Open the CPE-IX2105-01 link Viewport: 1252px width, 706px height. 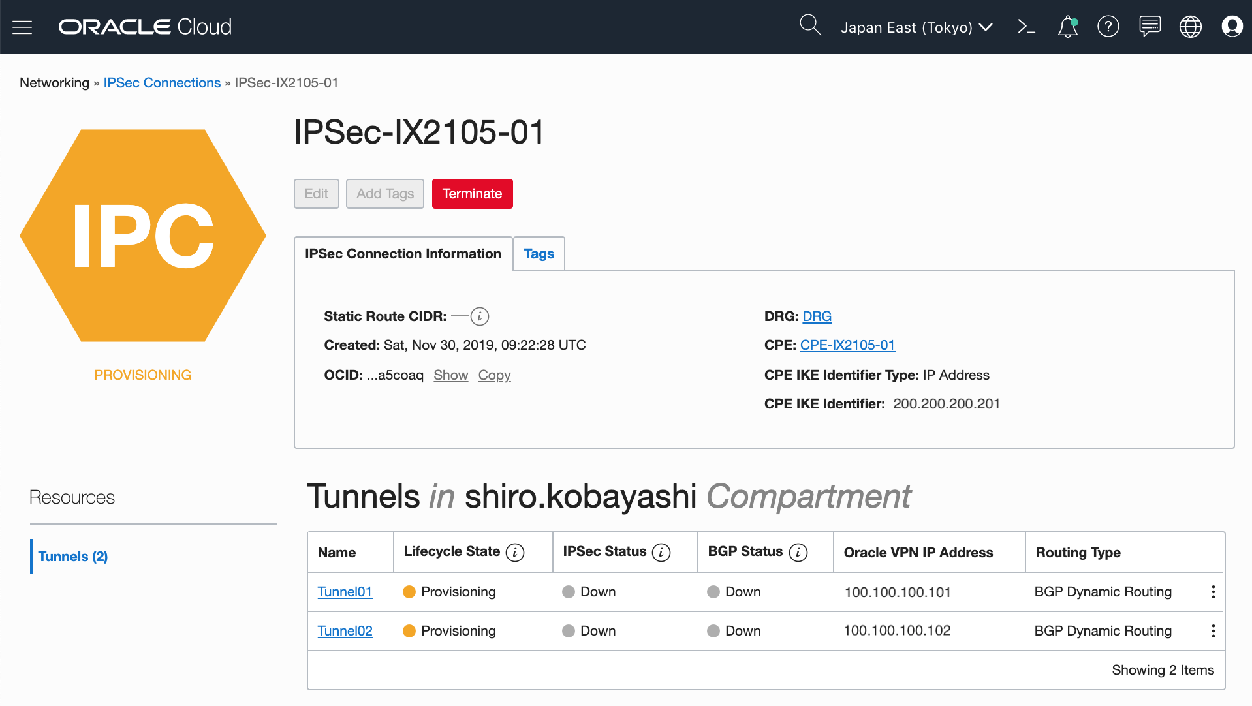tap(847, 345)
